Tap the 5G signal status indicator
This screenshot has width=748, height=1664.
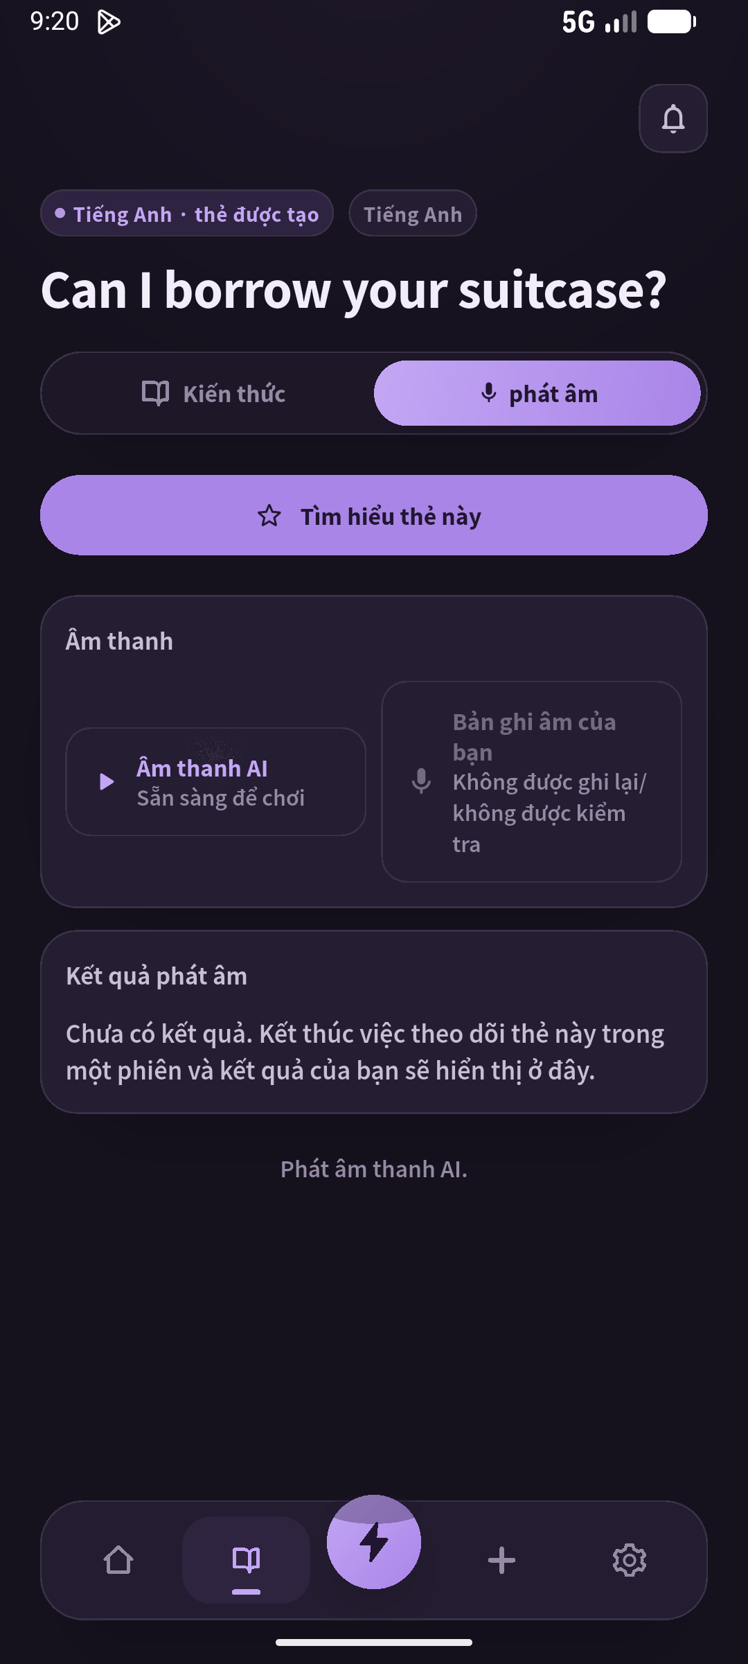tap(599, 22)
